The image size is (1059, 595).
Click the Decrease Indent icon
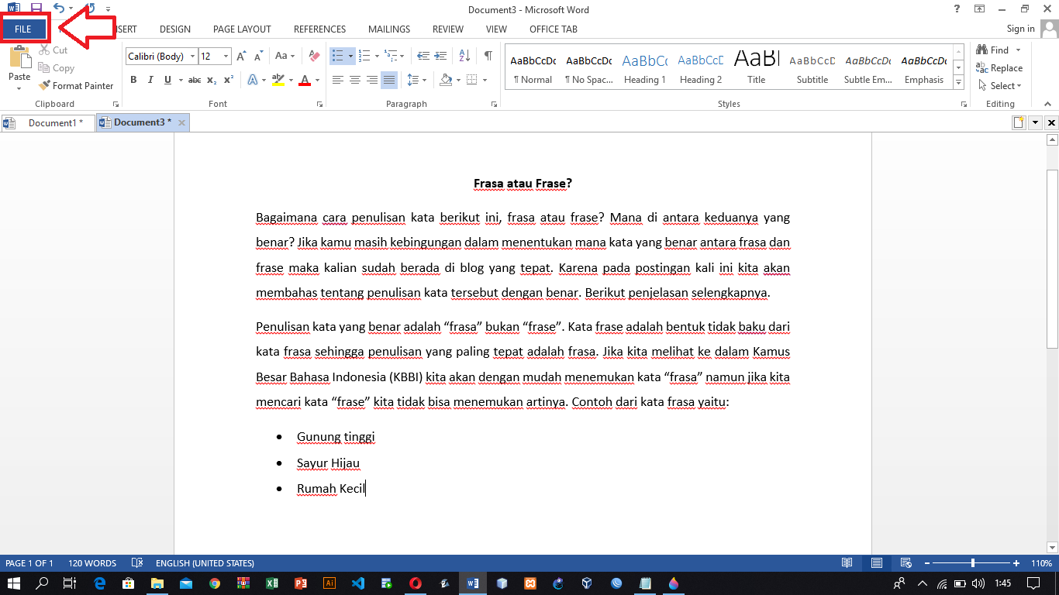click(x=423, y=57)
